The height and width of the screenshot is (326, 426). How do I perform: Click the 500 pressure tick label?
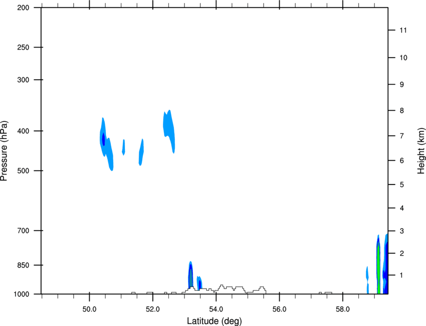(x=23, y=171)
